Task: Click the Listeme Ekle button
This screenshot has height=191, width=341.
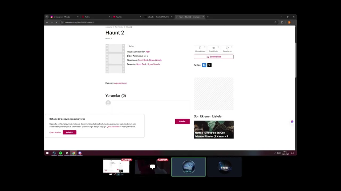Action: pos(214,57)
